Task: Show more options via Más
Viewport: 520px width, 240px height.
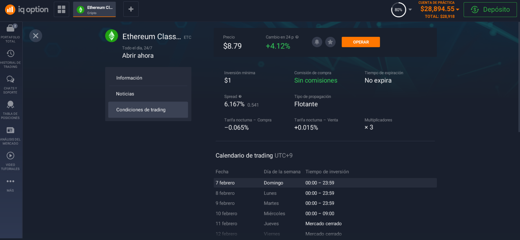Action: [10, 185]
